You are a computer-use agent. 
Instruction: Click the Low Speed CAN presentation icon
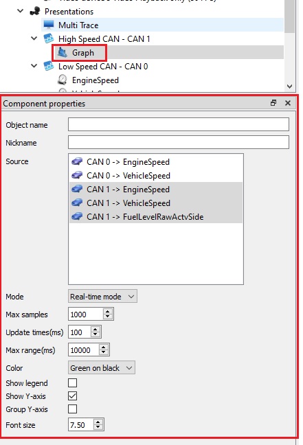tap(49, 66)
